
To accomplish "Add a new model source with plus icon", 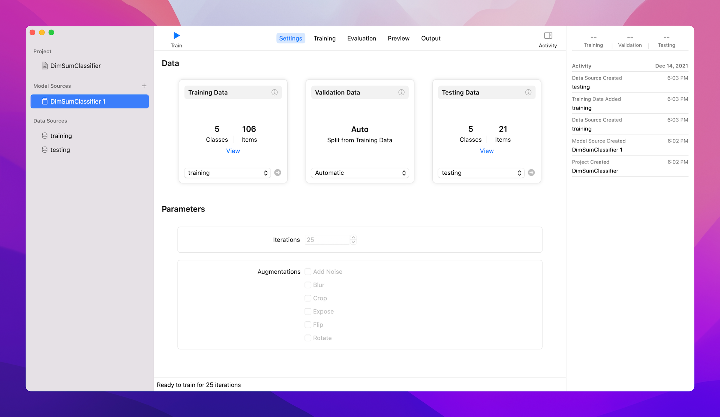I will (144, 86).
